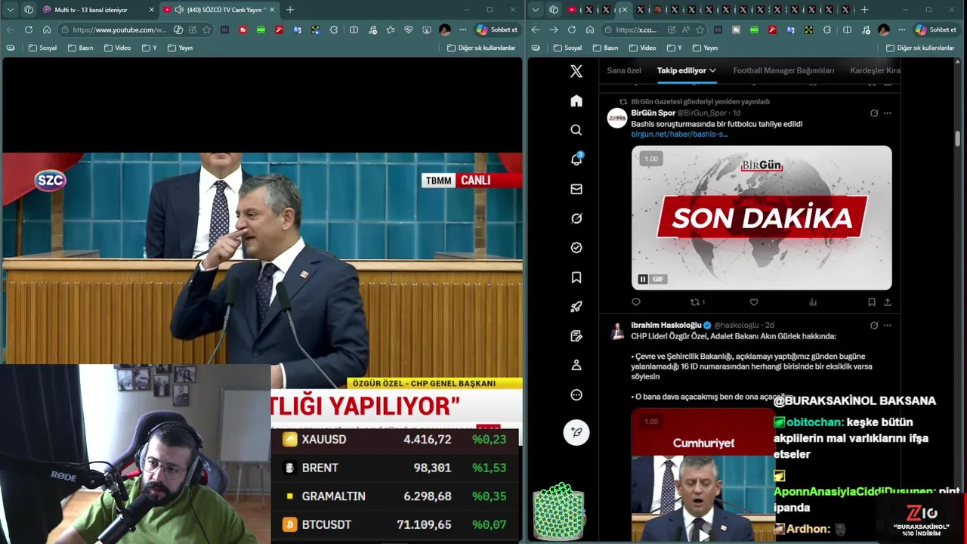Open a new tab in the YouTube window
The image size is (967, 544).
(x=290, y=10)
